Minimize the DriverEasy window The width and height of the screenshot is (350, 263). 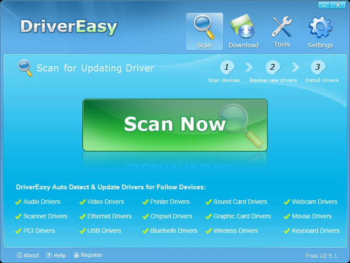click(x=324, y=5)
